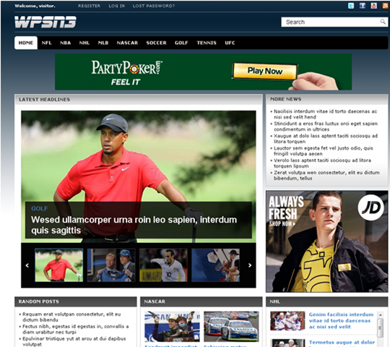Select the soccer player number 10 thumbnail
Image resolution: width=390 pixels, height=347 pixels.
point(163,265)
